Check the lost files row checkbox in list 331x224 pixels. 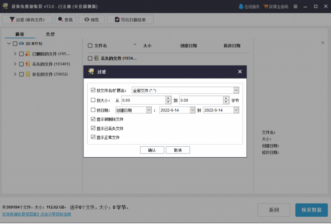[x=90, y=59]
